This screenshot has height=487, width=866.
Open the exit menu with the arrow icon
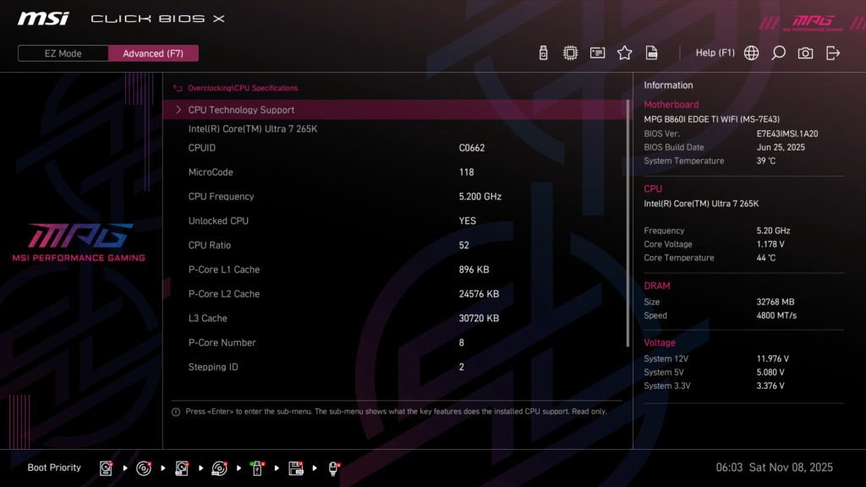click(832, 52)
